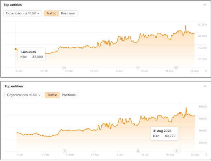Switch lower chart to Positions view
Viewport: 211px width, 161px height.
pyautogui.click(x=69, y=95)
